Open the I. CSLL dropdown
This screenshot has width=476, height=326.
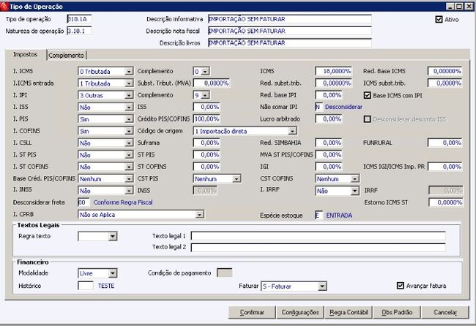[129, 143]
